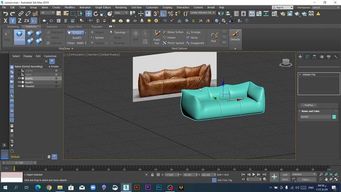This screenshot has width=341, height=192.
Task: Activate the Select and Scale tool
Action: [103, 14]
